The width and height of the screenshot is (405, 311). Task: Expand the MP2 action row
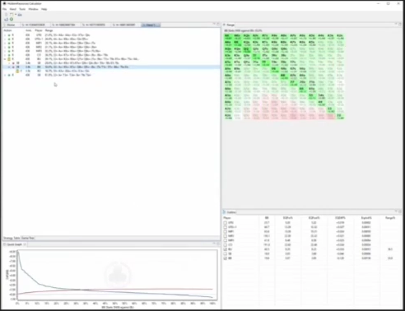[5, 47]
